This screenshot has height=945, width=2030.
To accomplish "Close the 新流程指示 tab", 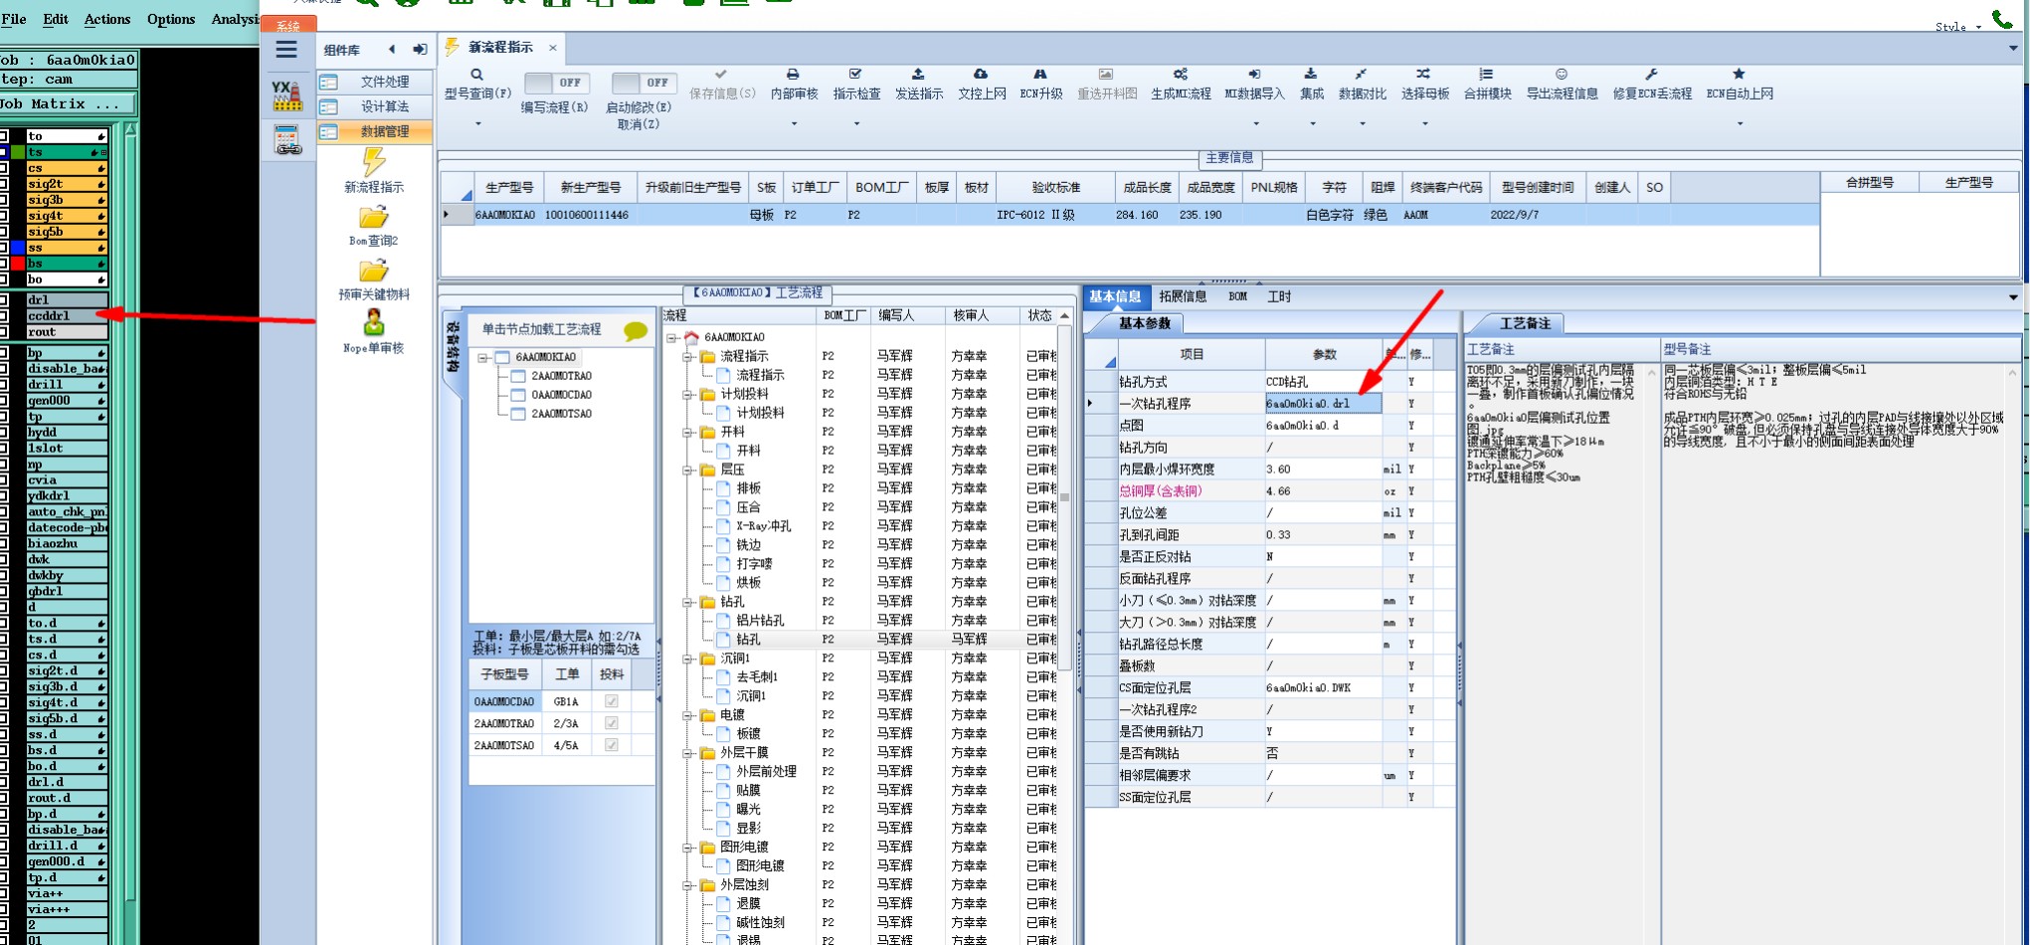I will (x=553, y=48).
